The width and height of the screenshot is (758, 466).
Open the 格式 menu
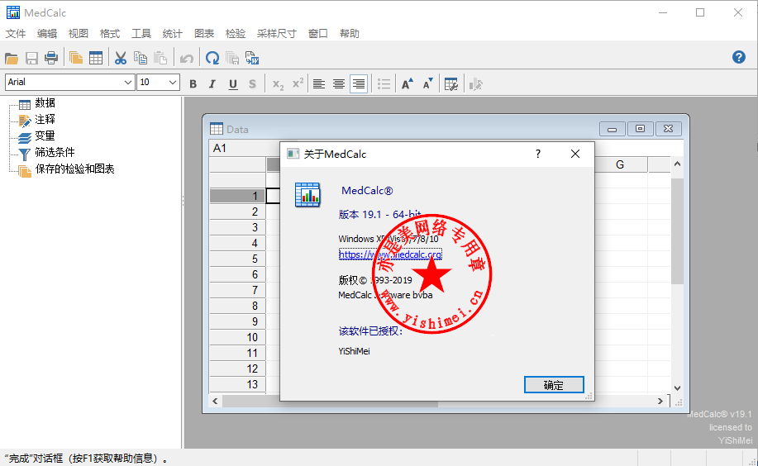pyautogui.click(x=110, y=33)
